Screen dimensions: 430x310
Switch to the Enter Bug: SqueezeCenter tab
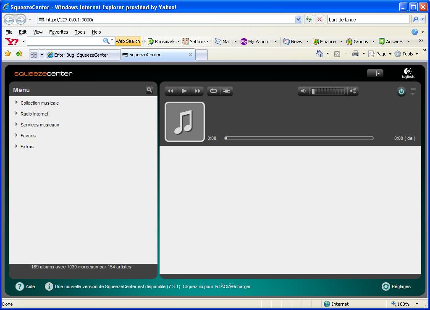coord(81,55)
